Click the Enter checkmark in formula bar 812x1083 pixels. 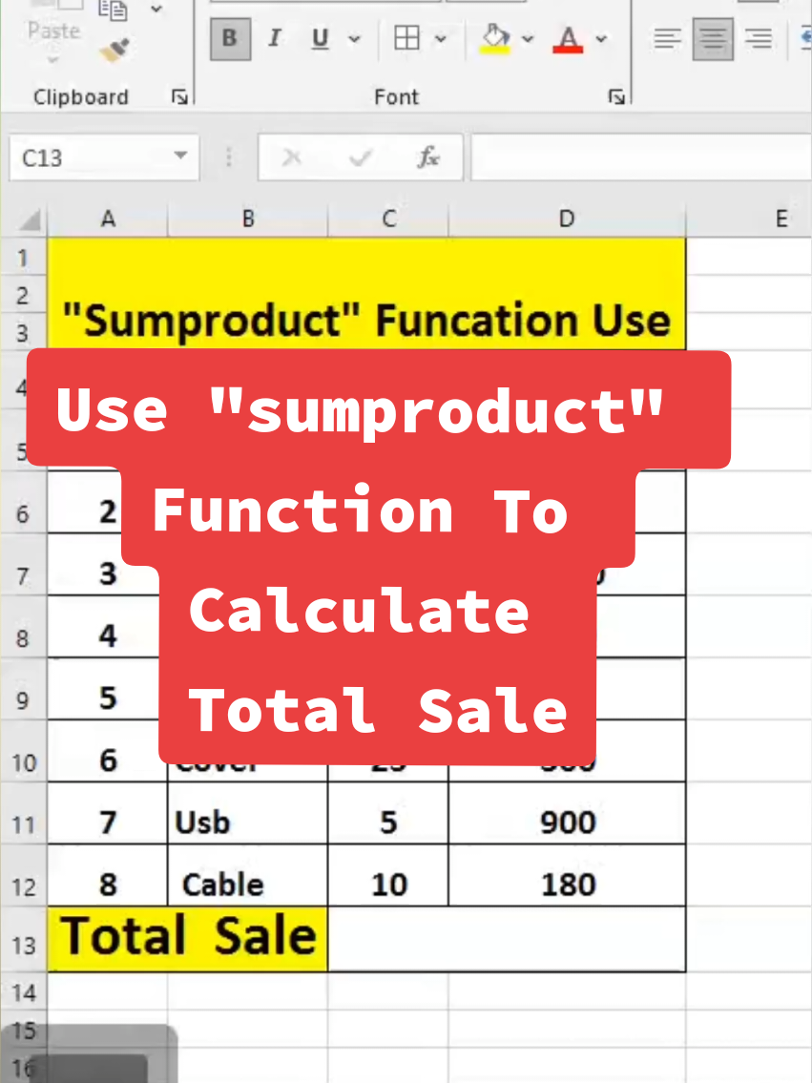(x=361, y=158)
